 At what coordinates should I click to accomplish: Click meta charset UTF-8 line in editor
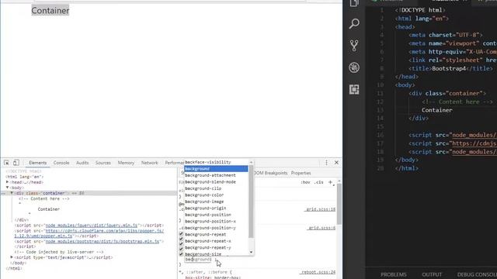[x=445, y=35]
